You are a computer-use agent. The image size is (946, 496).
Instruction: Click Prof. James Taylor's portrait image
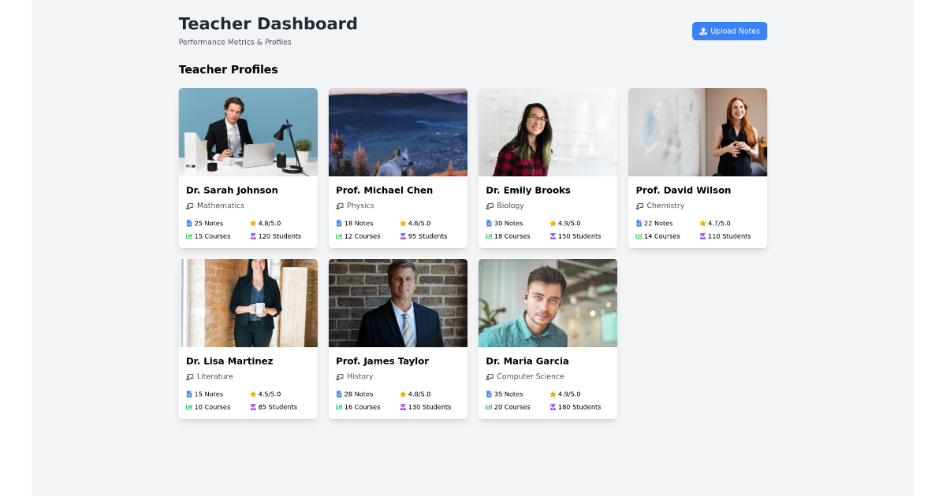click(397, 302)
